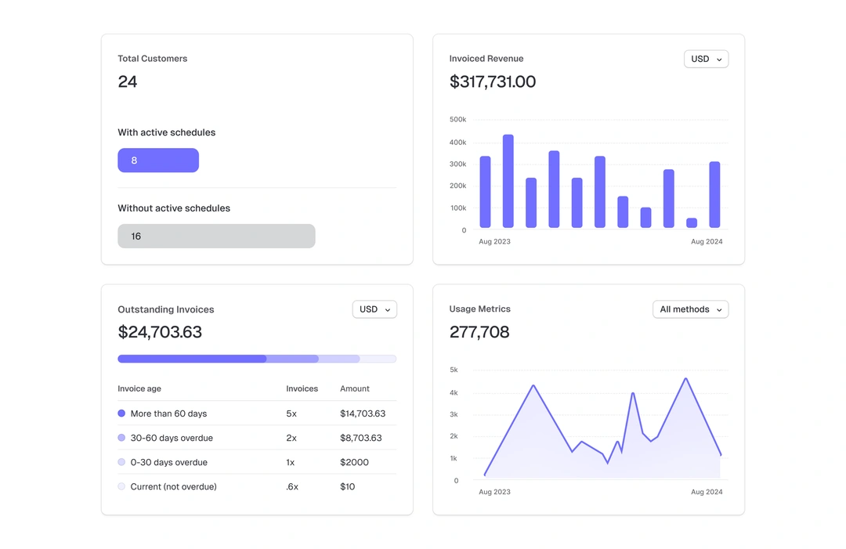Click the Current (not overdue) row label
Viewport: 846px width, 549px height.
[x=174, y=486]
